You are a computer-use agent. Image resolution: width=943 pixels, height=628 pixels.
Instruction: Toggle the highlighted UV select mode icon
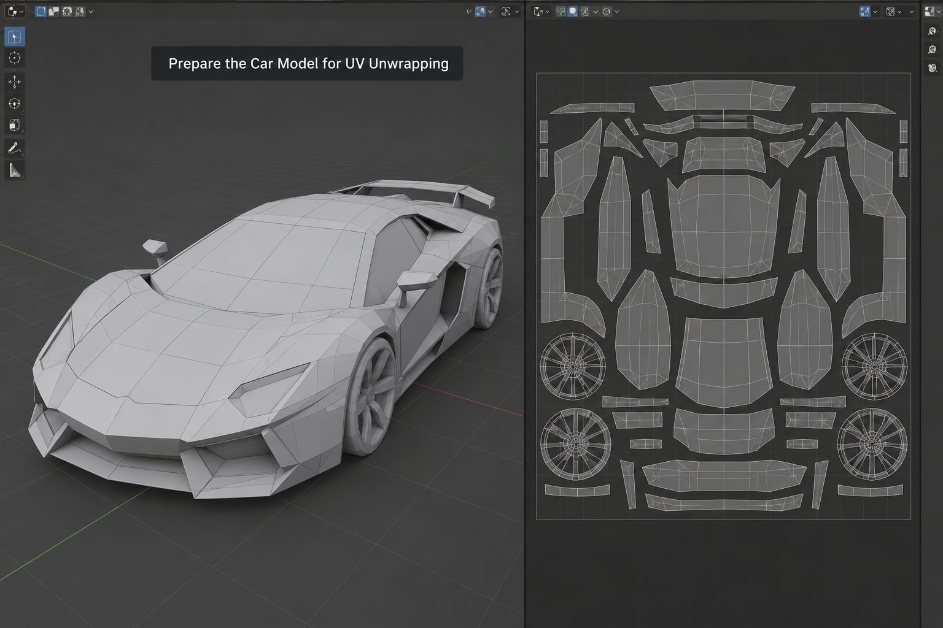[573, 11]
